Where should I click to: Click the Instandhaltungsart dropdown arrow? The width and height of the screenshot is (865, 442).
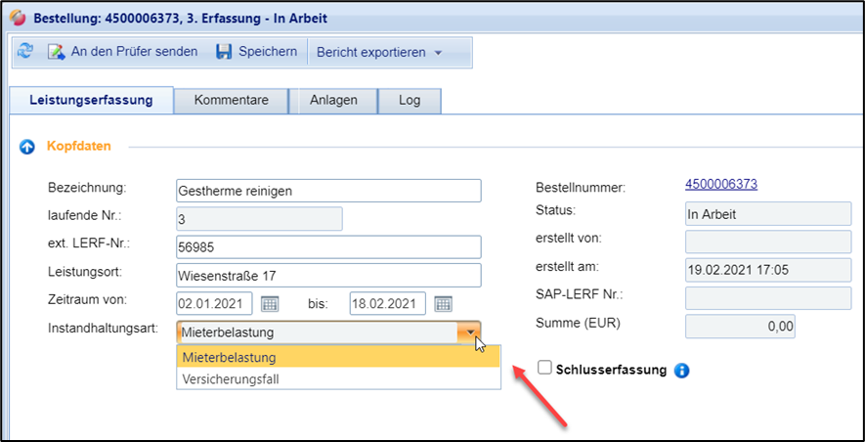click(x=470, y=332)
